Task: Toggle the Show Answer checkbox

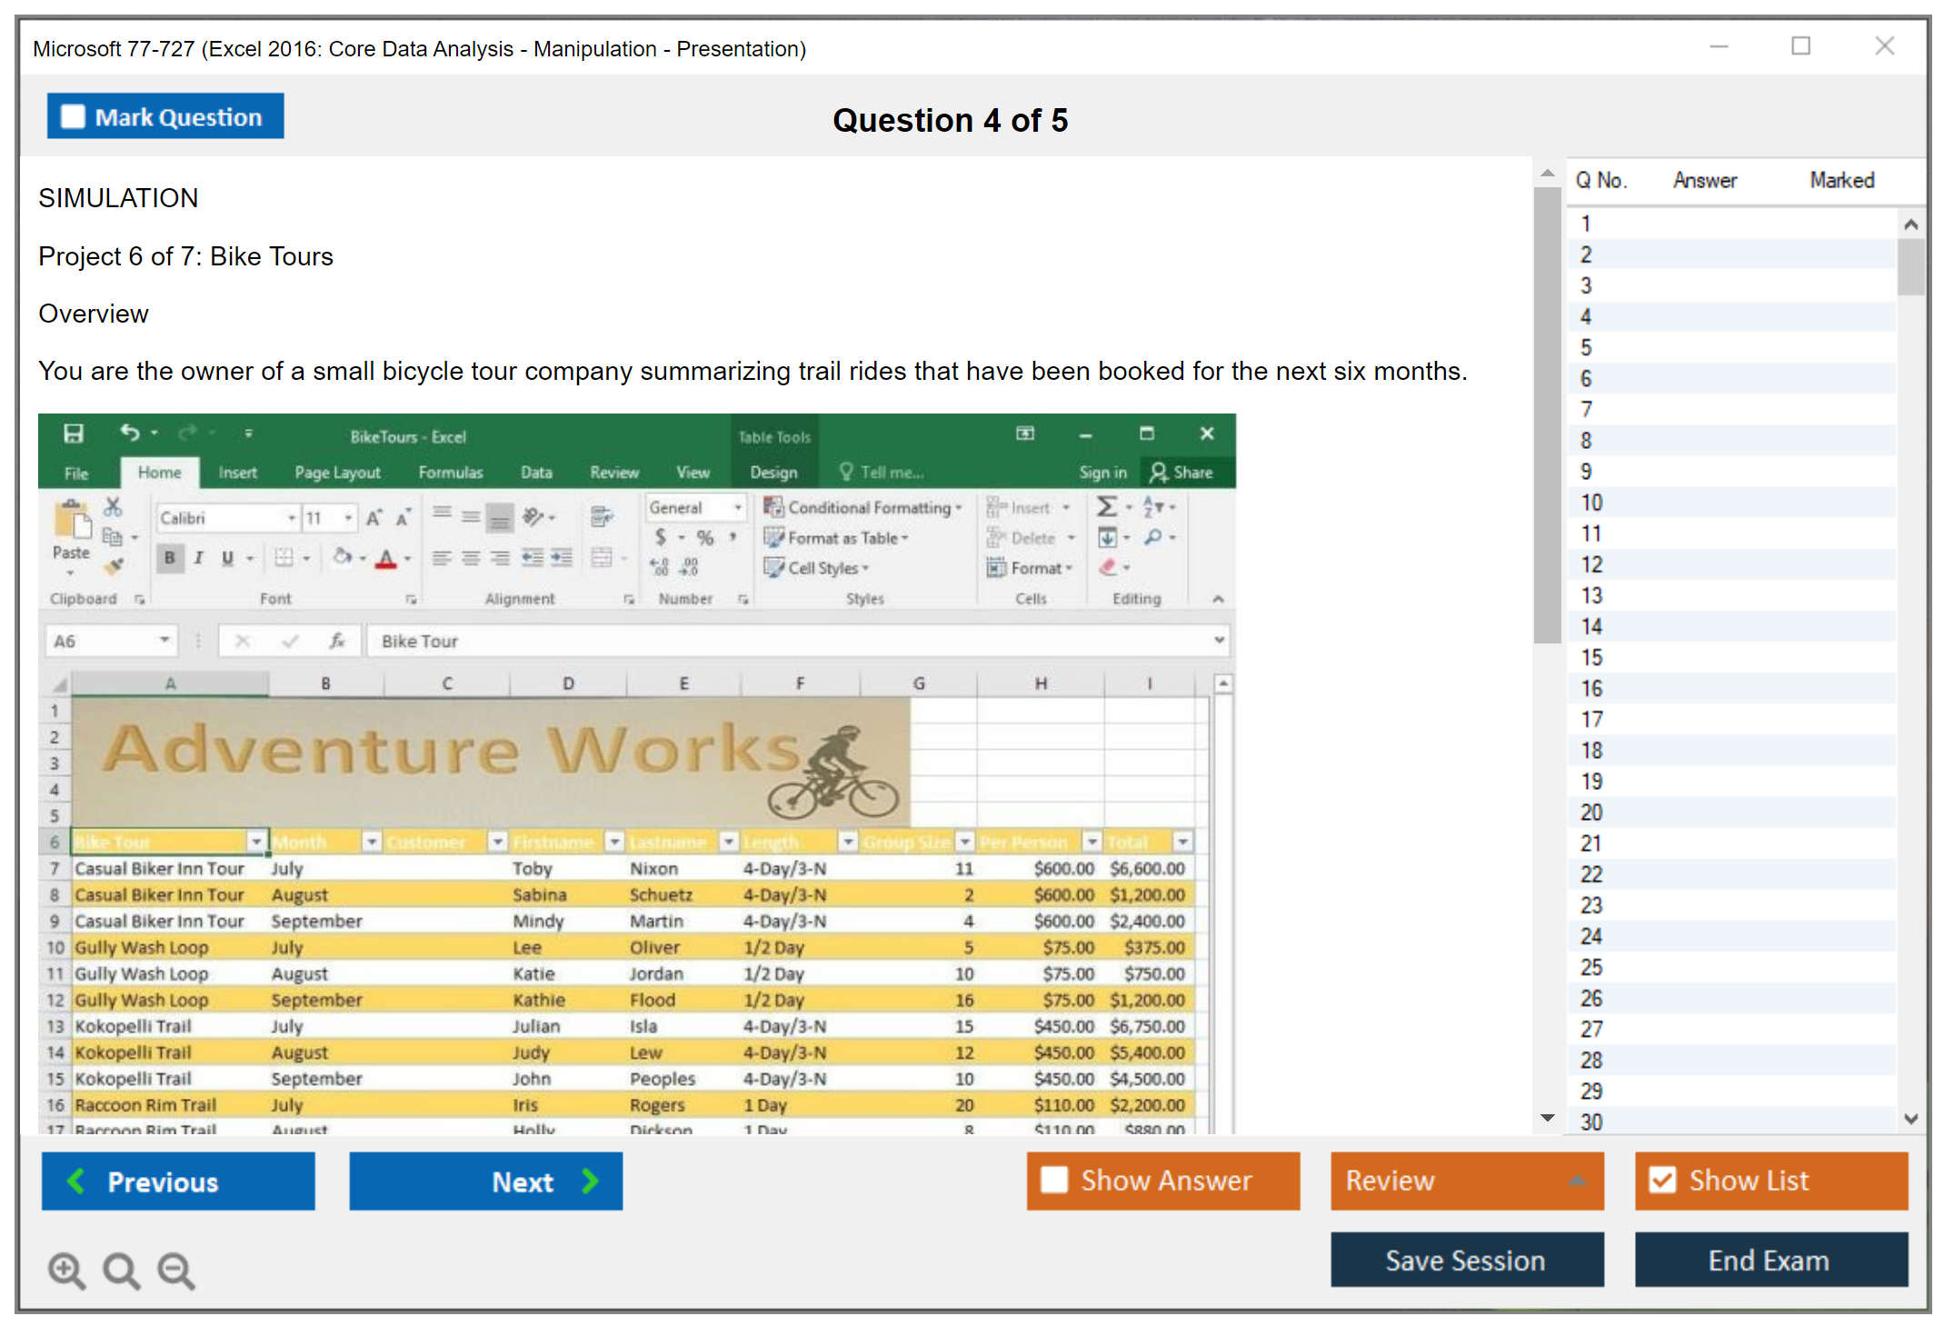Action: click(x=1053, y=1180)
